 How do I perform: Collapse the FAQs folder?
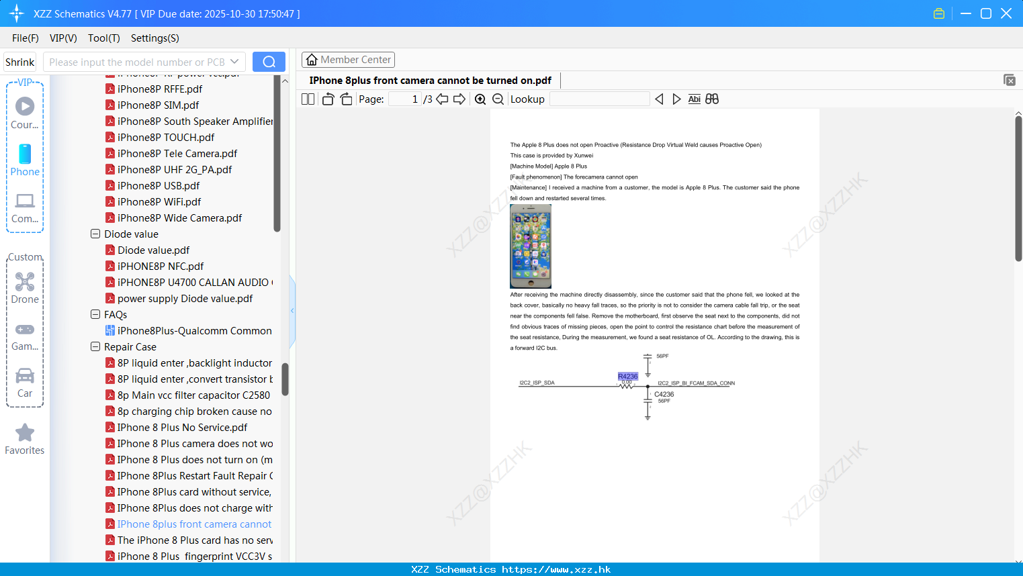(x=95, y=315)
